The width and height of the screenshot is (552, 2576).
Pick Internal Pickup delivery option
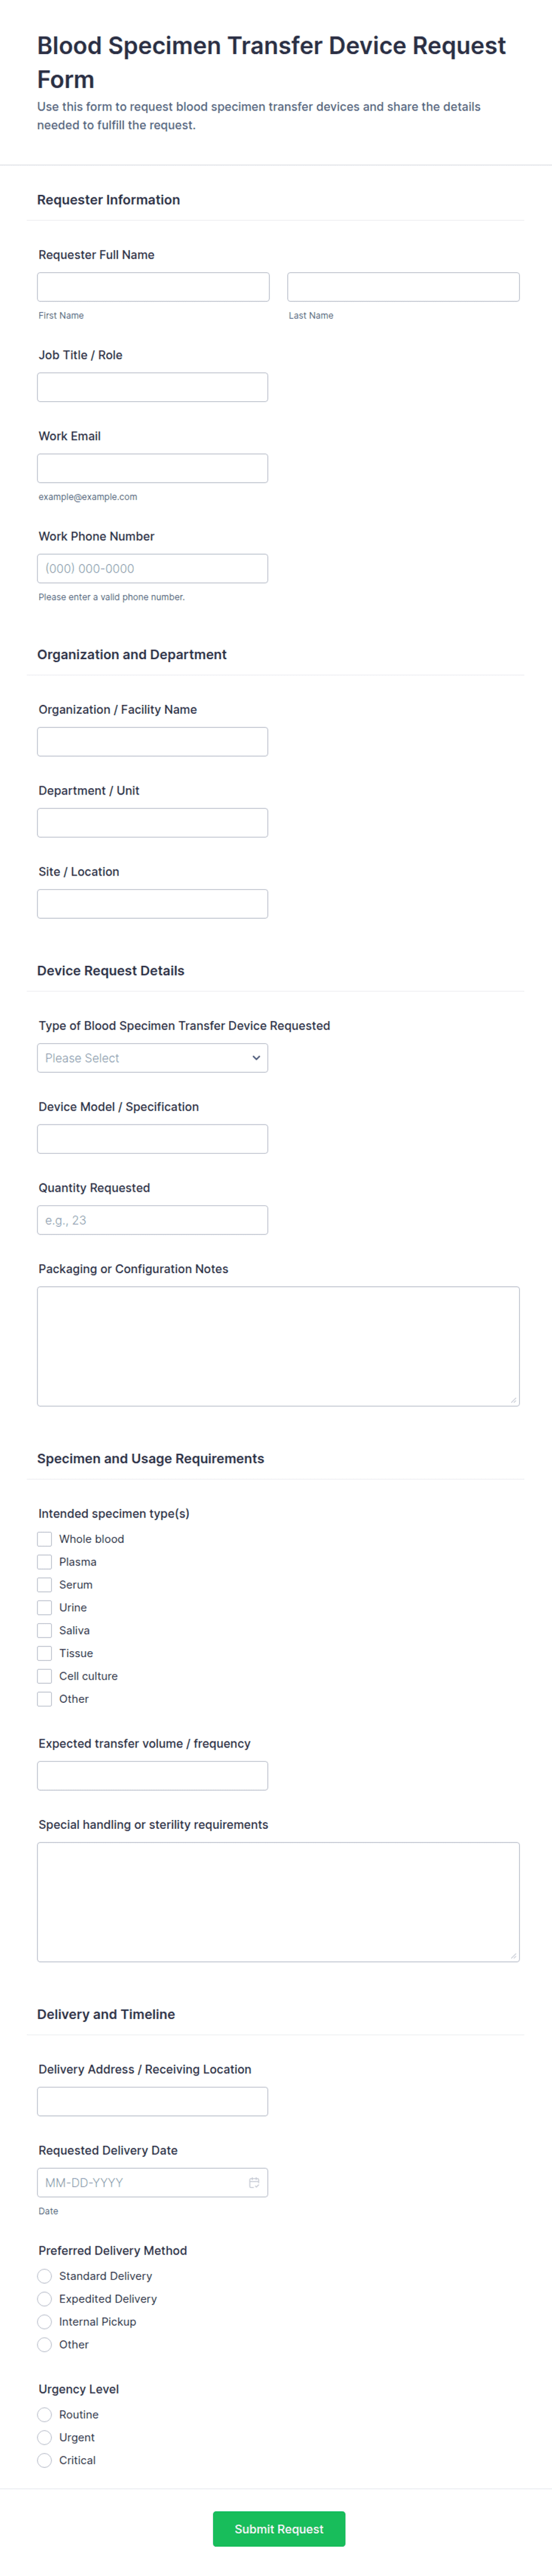45,2322
